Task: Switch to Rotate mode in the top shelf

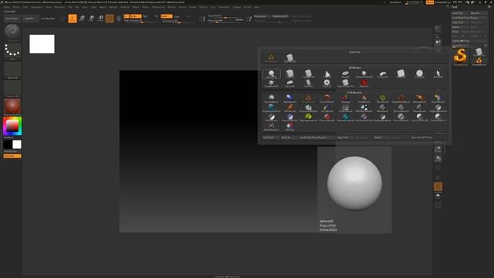Action: [x=100, y=19]
